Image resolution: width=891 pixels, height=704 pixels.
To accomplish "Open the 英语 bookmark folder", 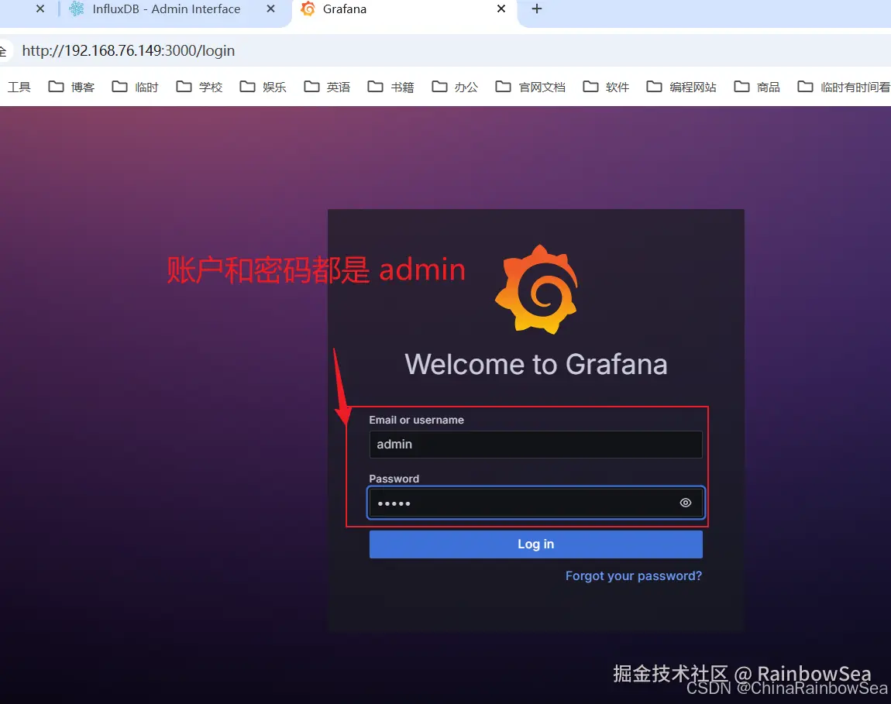I will 327,87.
